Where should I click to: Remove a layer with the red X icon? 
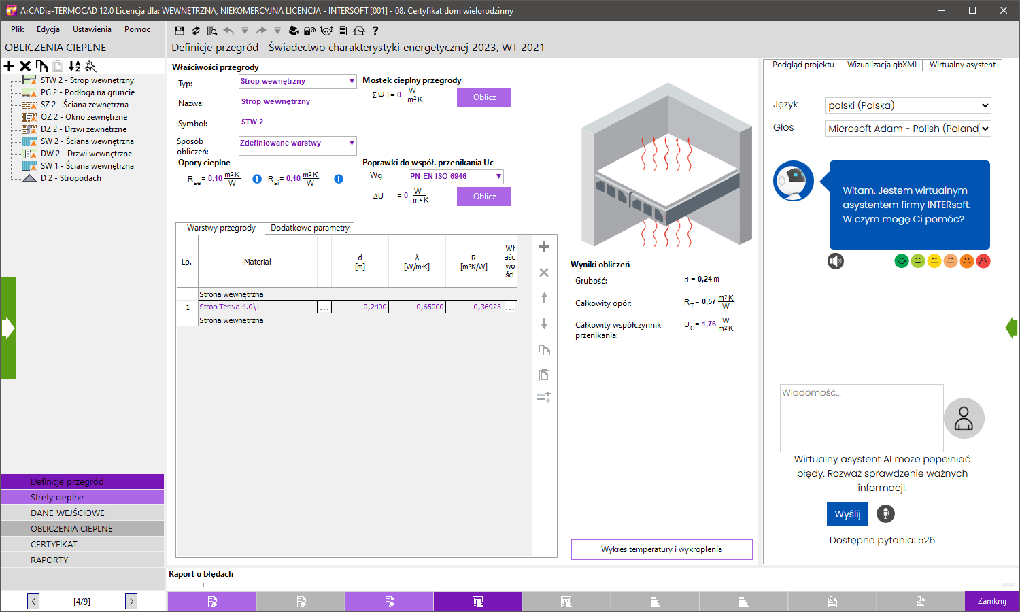(543, 272)
